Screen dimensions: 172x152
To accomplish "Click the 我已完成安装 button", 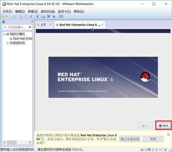I will (x=130, y=139).
